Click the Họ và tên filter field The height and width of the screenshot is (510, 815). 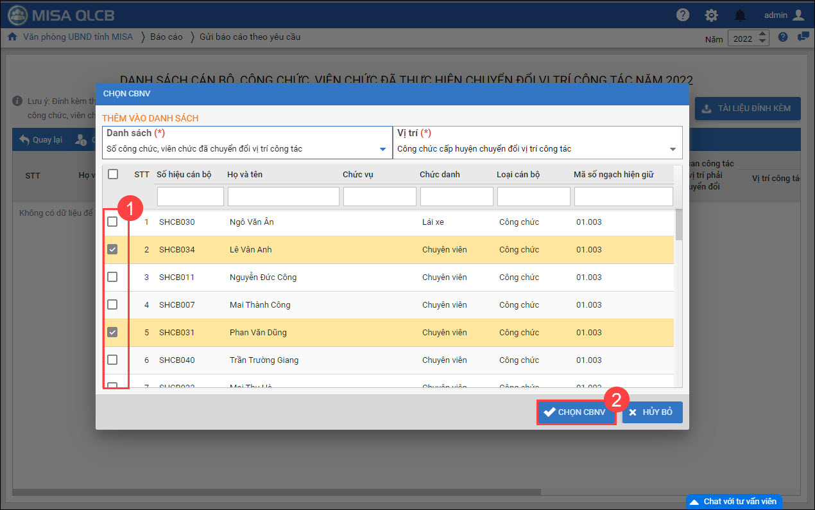pos(283,197)
